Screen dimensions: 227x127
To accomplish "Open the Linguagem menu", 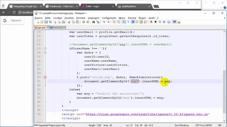I will point(94,18).
